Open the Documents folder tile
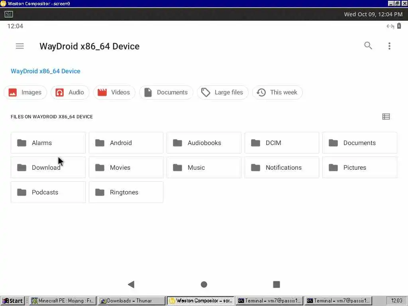This screenshot has height=306, width=408. tap(360, 143)
